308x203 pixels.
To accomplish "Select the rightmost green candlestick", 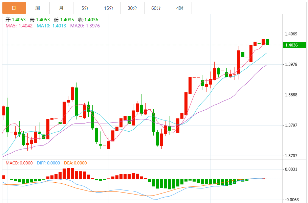I will 267,42.
